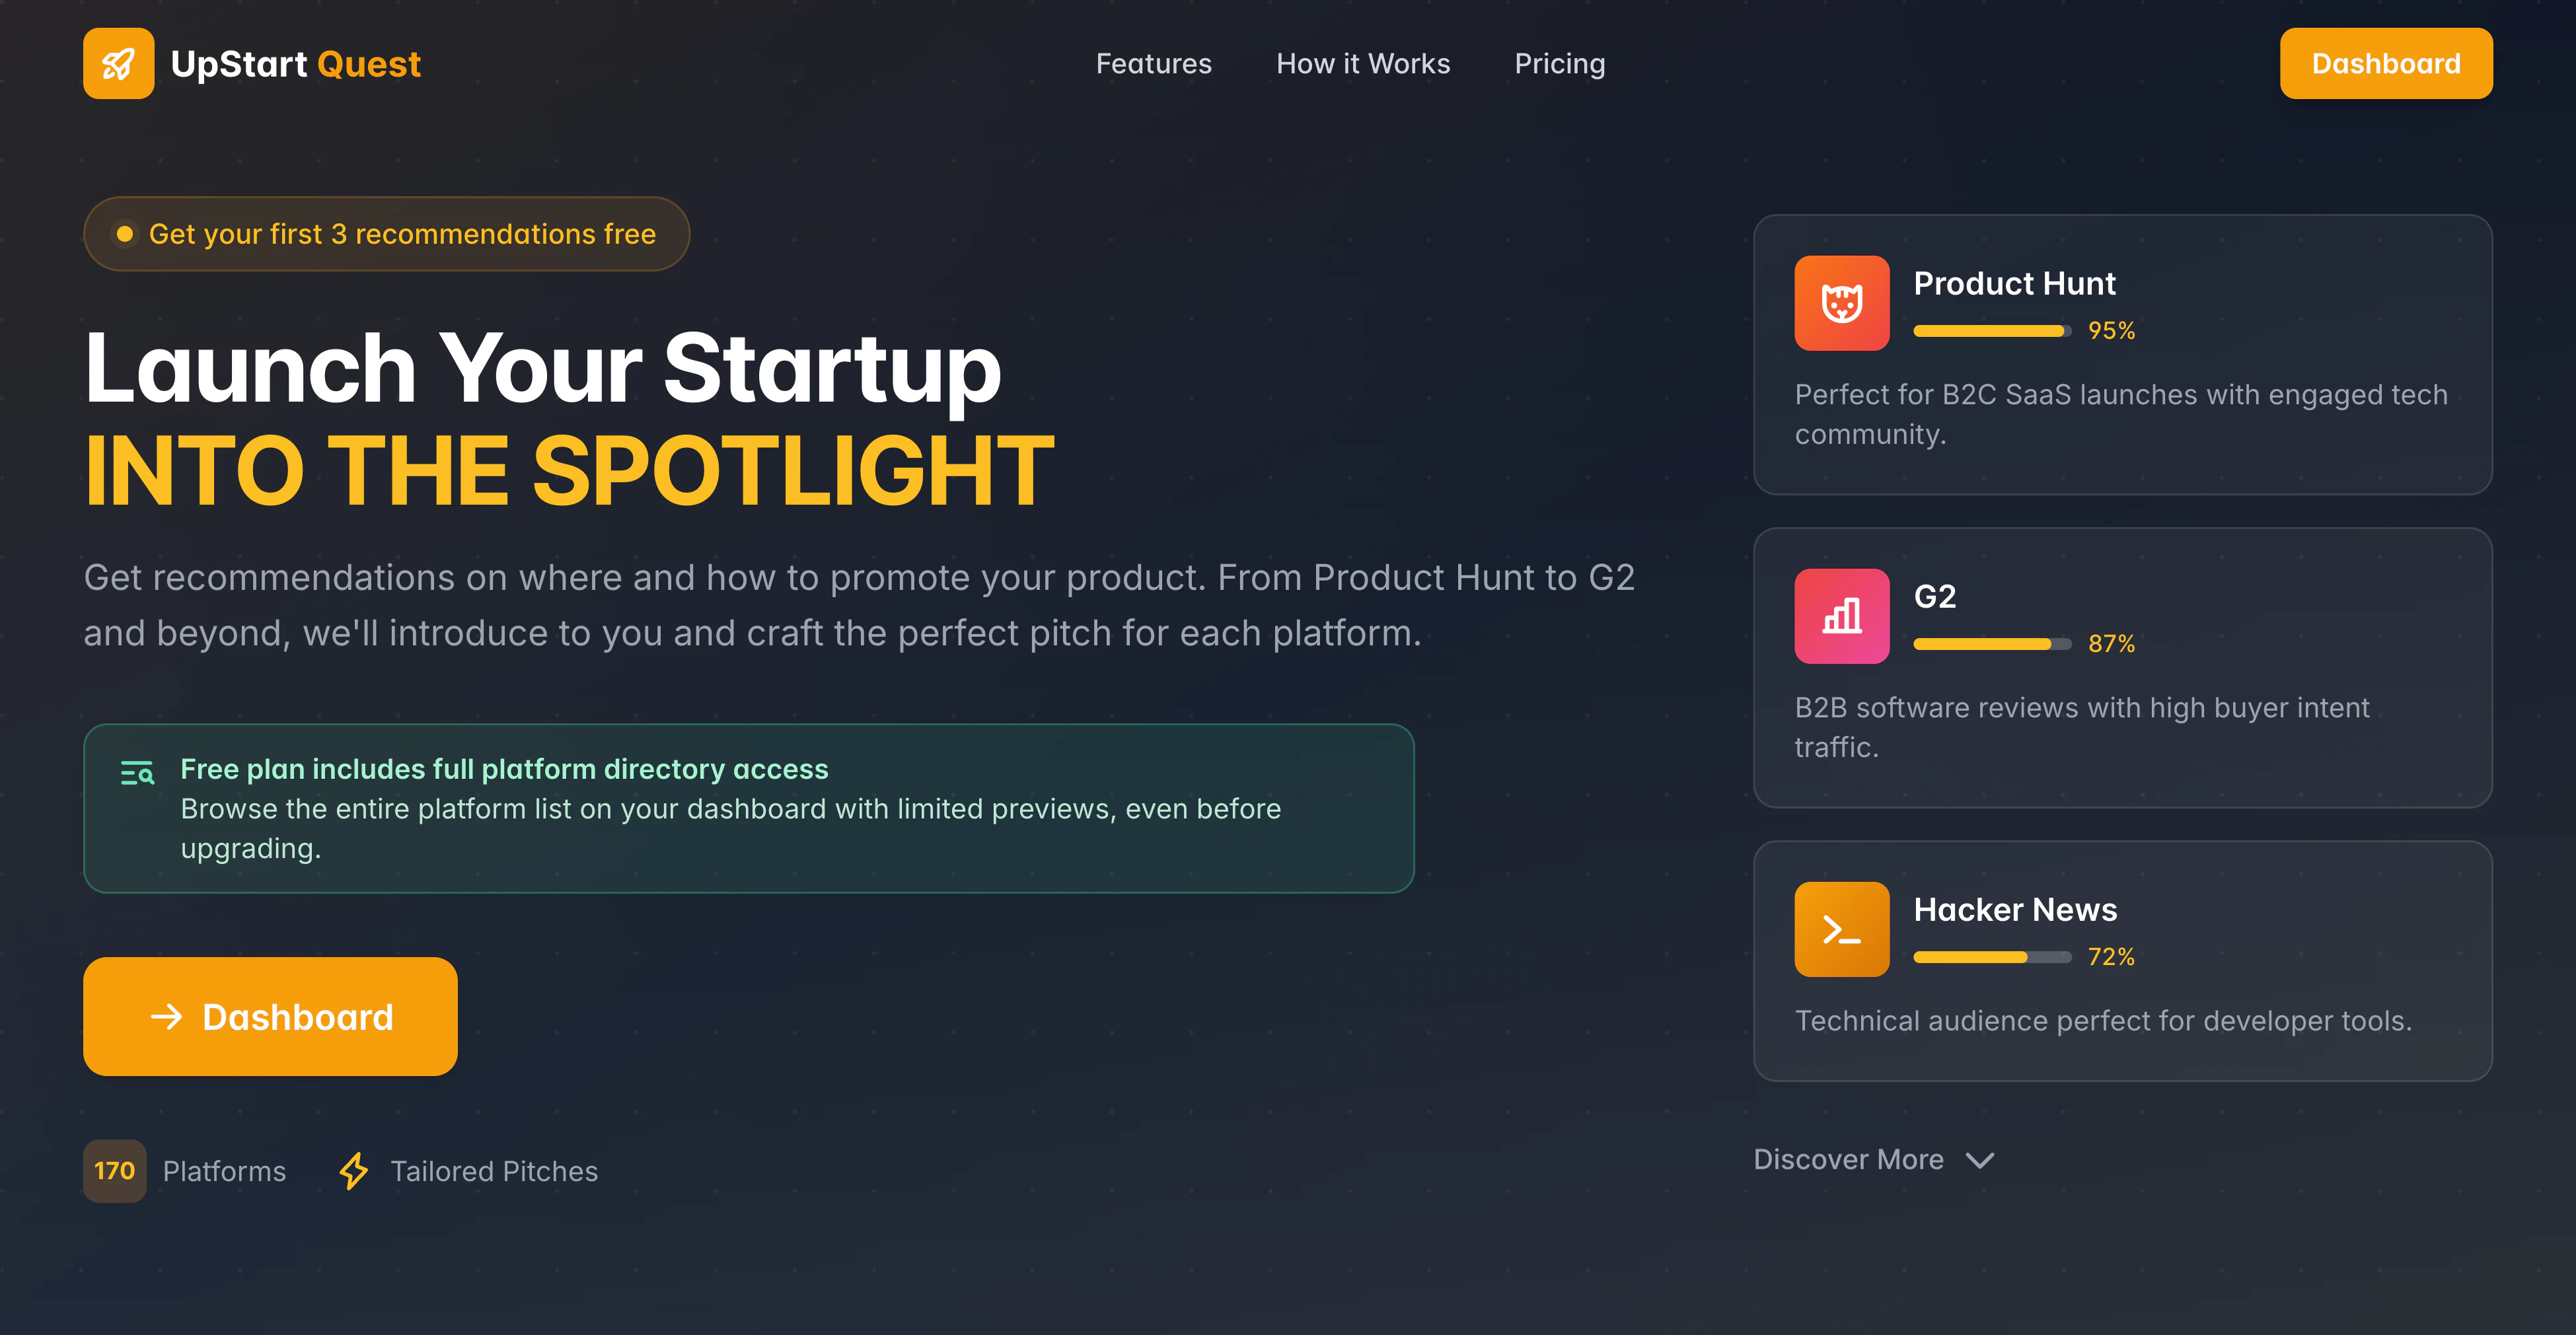
Task: Click the Product Hunt 95% progress bar
Action: pos(1990,331)
